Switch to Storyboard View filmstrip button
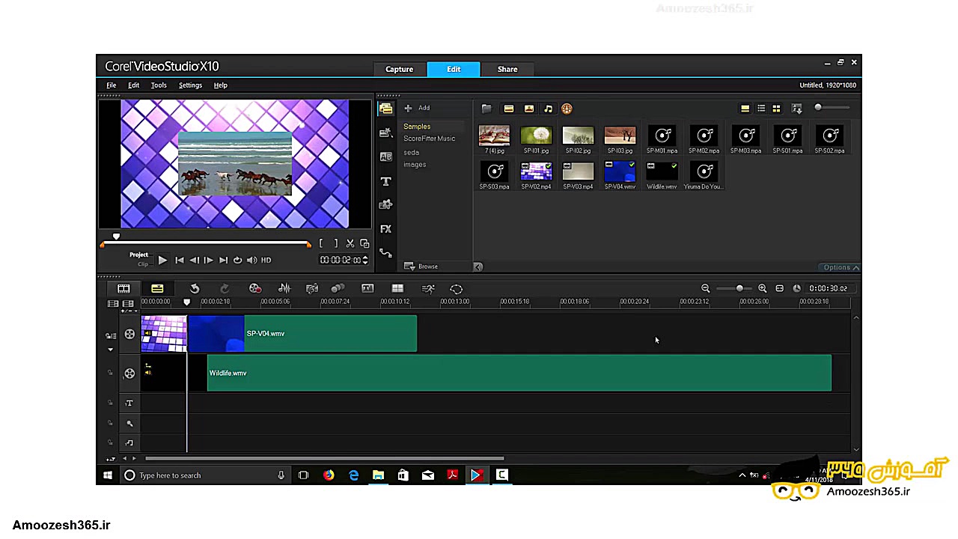 (x=123, y=289)
